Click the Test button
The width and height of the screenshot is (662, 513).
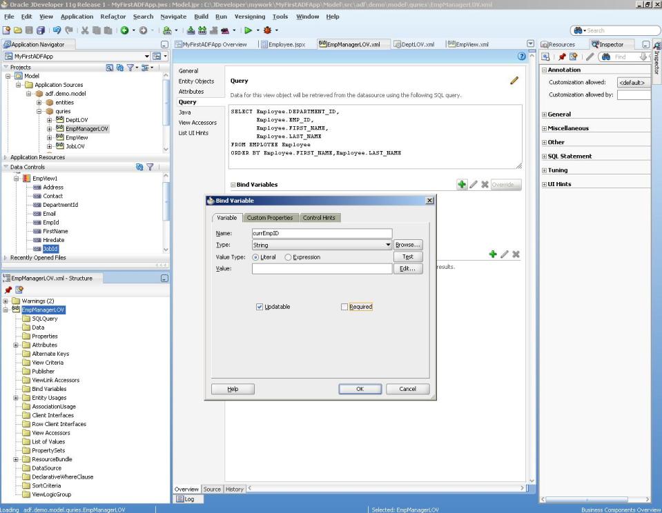point(407,256)
